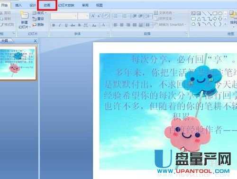237x179 pixels.
Task: Return to the 开始 (Home) tab
Action: tap(5, 5)
